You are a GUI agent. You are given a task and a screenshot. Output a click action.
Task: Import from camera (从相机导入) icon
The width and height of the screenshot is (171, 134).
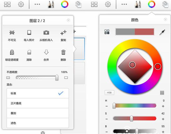click(x=46, y=33)
